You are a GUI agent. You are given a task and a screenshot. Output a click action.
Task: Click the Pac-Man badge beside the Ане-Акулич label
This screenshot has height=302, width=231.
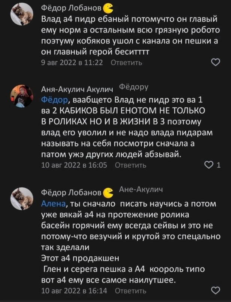(109, 192)
